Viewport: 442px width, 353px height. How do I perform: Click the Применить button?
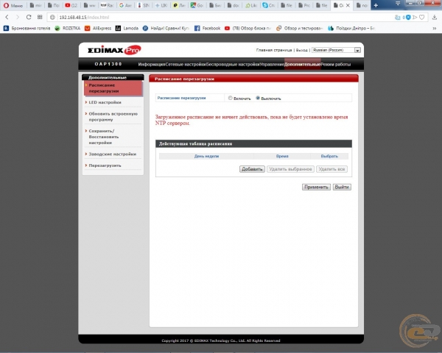pyautogui.click(x=316, y=187)
